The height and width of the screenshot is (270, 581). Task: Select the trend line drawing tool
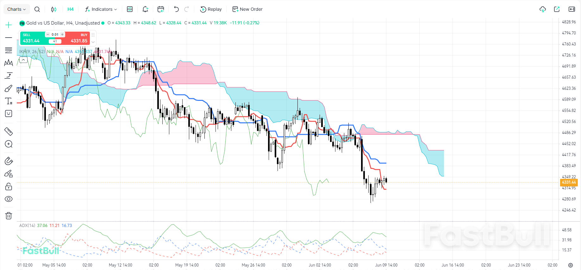coord(9,38)
